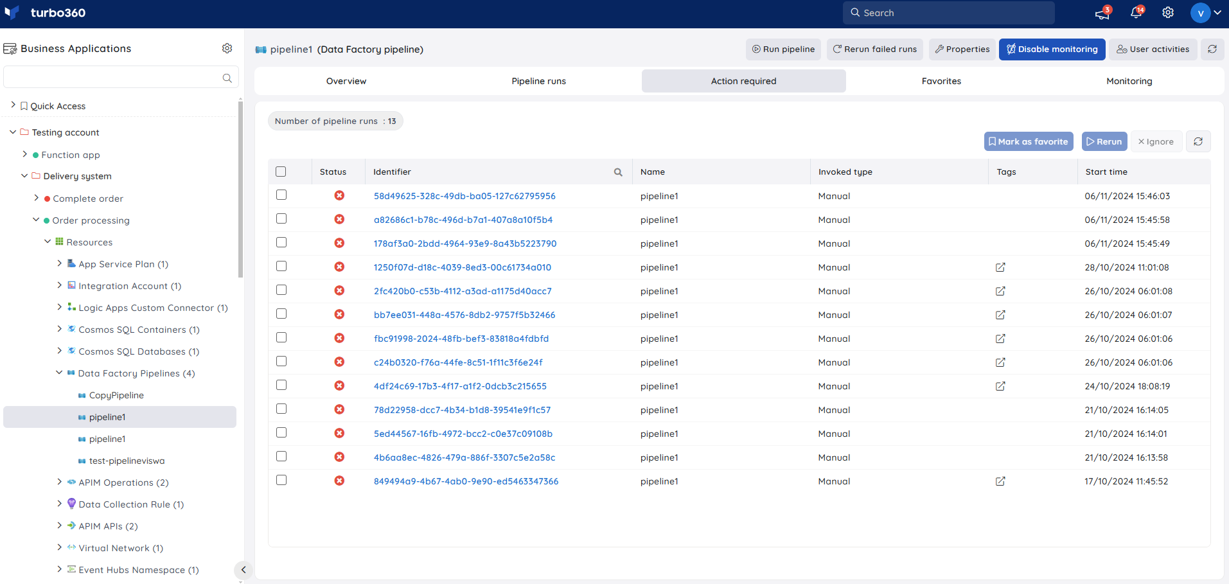This screenshot has width=1229, height=584.
Task: Click Disable monitoring button
Action: [x=1052, y=49]
